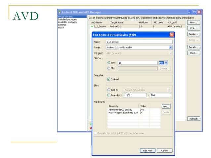
Task: Select Available packages in the sidebar
Action: 68,22
